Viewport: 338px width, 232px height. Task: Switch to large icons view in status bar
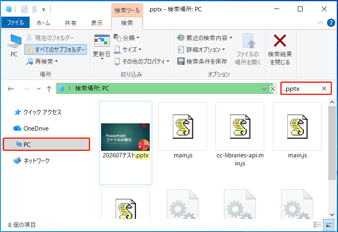pyautogui.click(x=329, y=225)
